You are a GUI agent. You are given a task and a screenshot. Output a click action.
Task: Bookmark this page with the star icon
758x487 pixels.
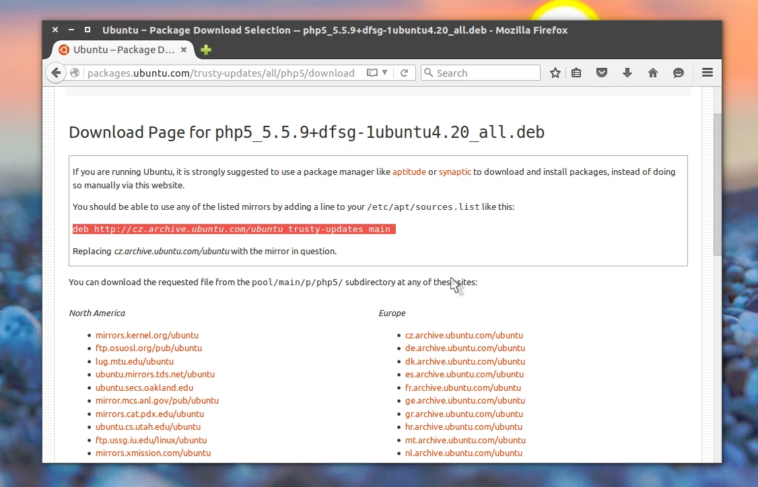click(x=555, y=73)
